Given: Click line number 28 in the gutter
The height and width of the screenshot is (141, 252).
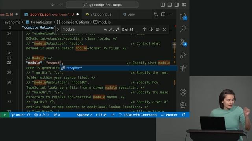Looking at the screenshot, I should (9, 63).
